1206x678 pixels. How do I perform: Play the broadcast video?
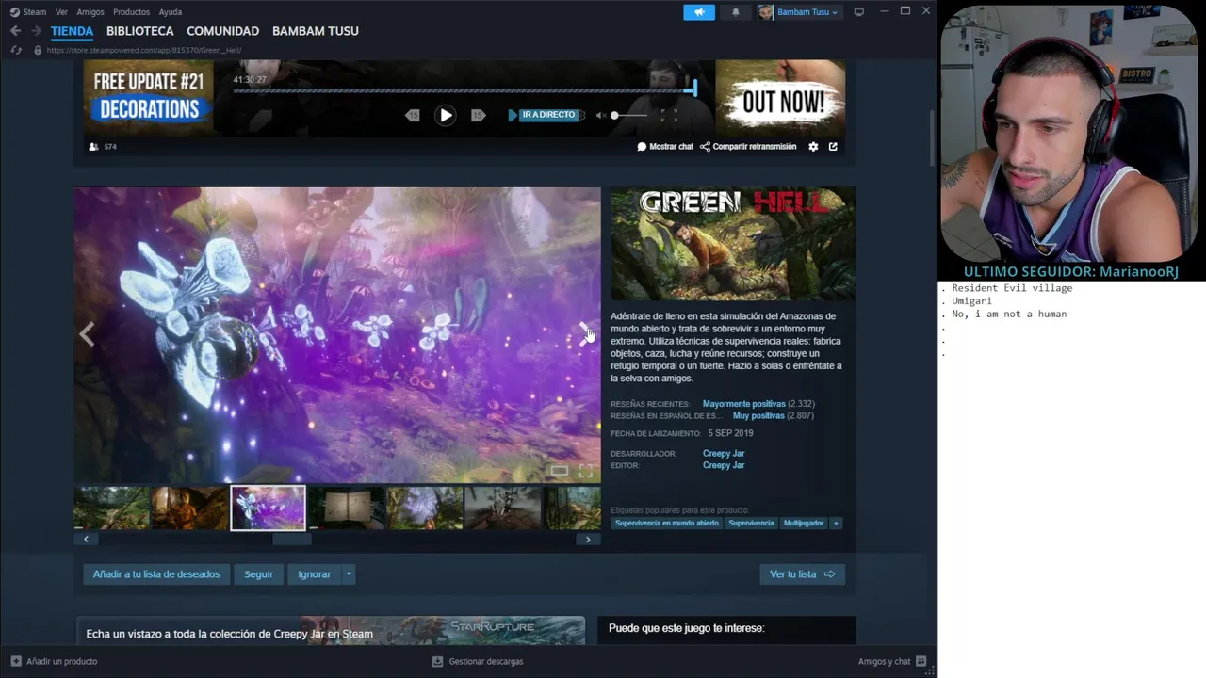pyautogui.click(x=446, y=115)
